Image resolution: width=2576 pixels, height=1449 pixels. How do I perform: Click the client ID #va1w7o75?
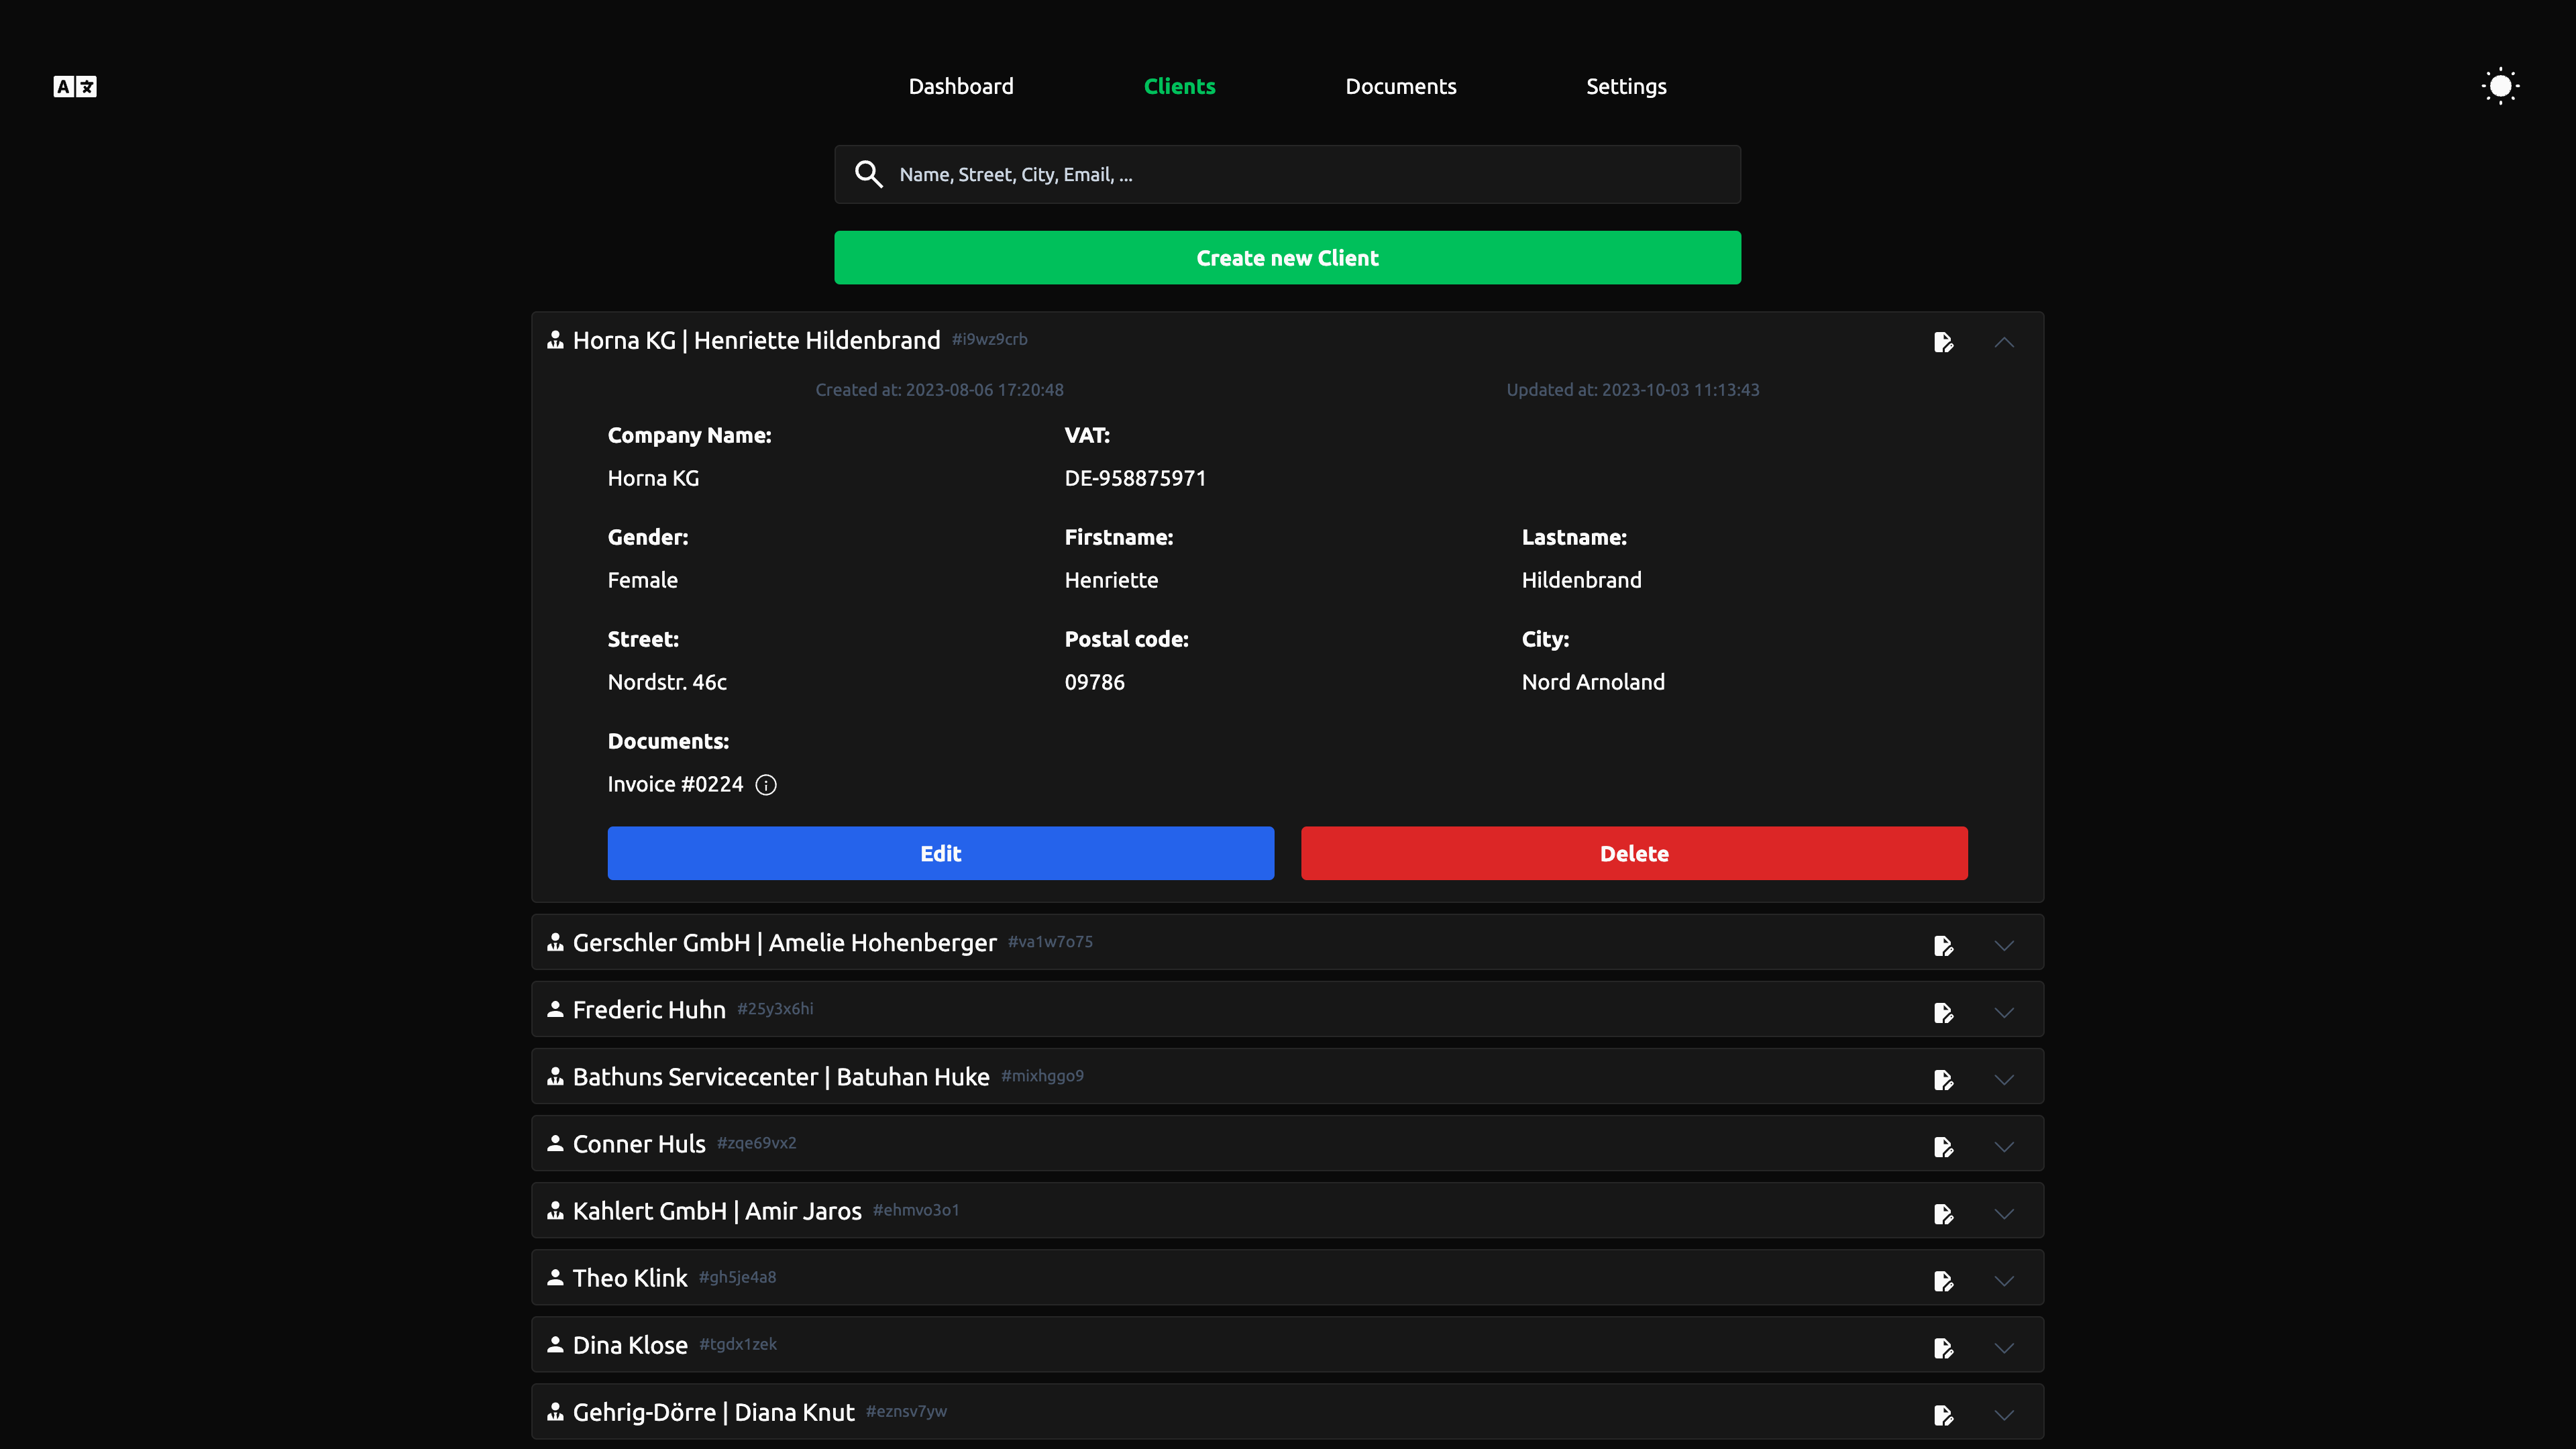1050,942
